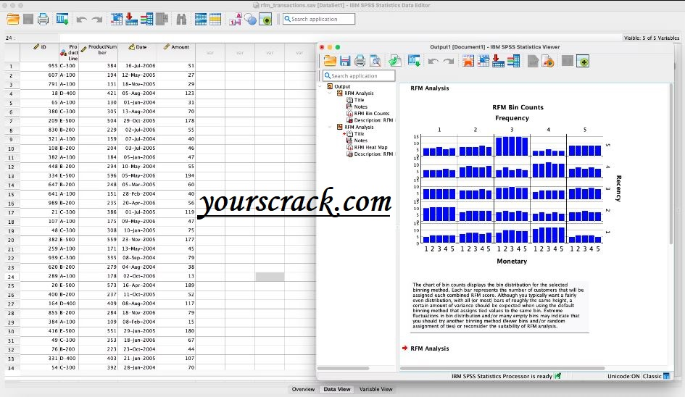
Task: Recall recent dialogs in Data Editor toolbar
Action: point(62,20)
